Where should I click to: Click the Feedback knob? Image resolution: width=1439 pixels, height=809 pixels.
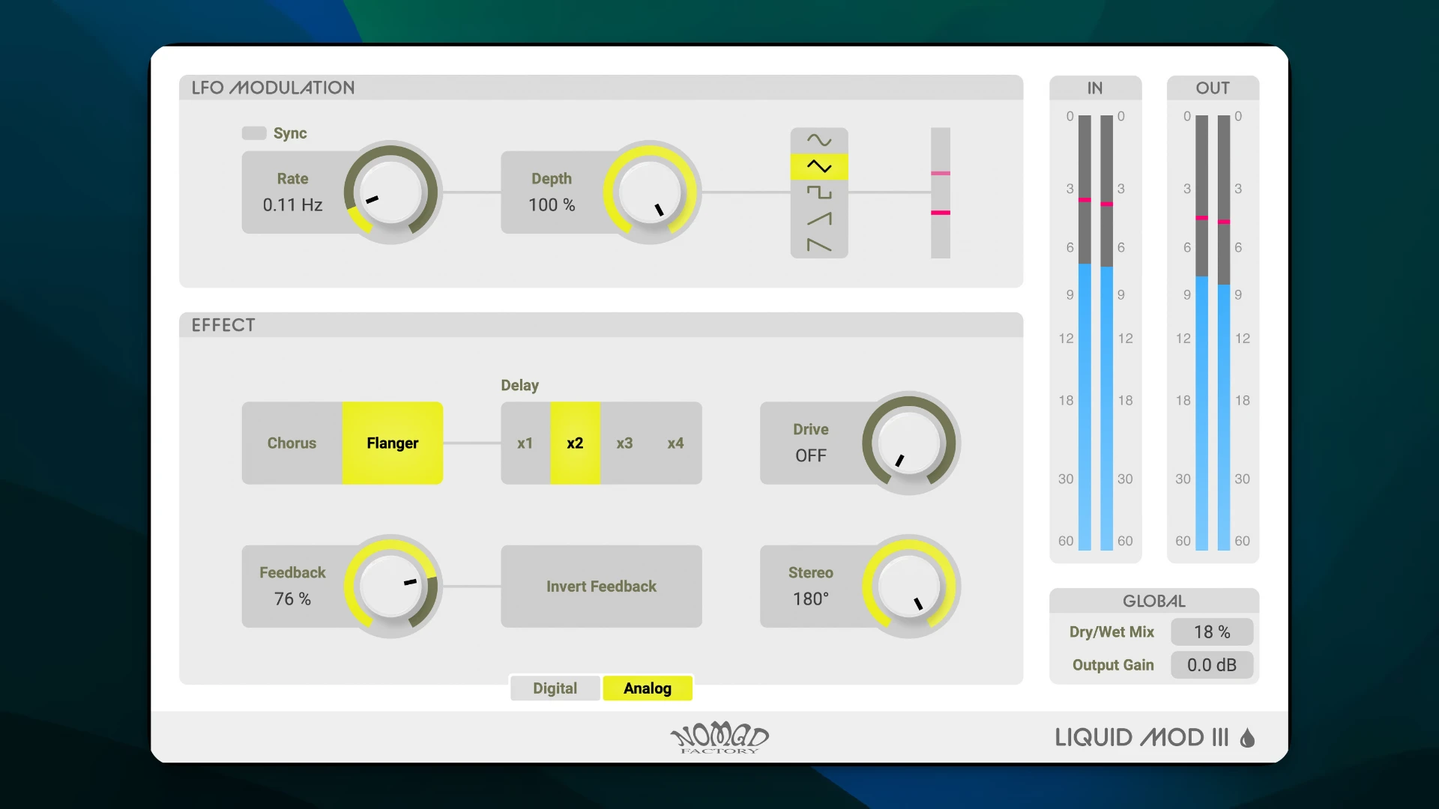coord(390,586)
